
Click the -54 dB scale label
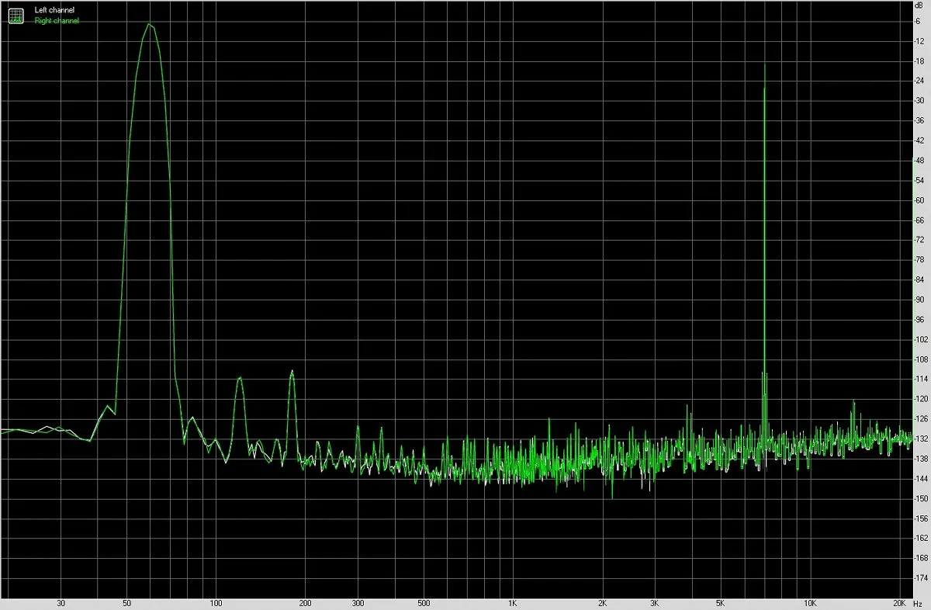coord(920,180)
